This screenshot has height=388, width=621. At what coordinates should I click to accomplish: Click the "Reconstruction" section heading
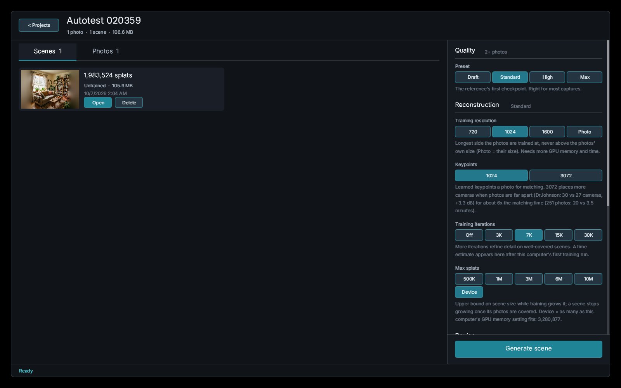coord(477,105)
